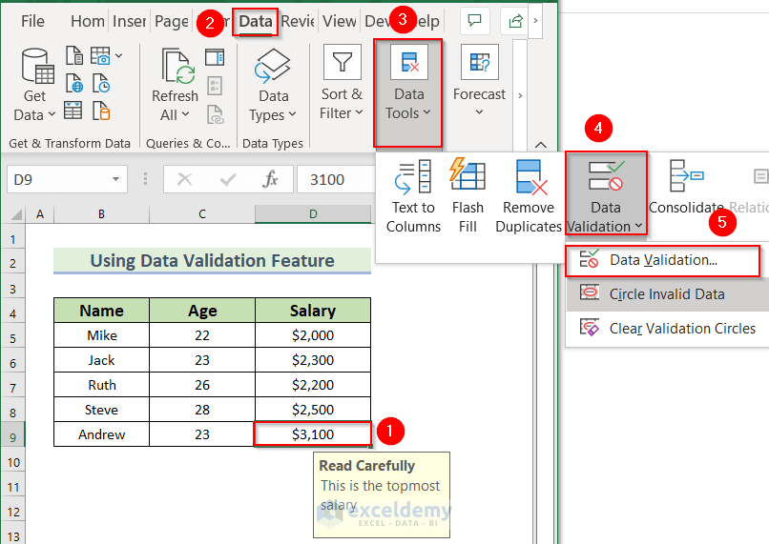Click Text to Columns
This screenshot has width=769, height=544.
point(413,196)
